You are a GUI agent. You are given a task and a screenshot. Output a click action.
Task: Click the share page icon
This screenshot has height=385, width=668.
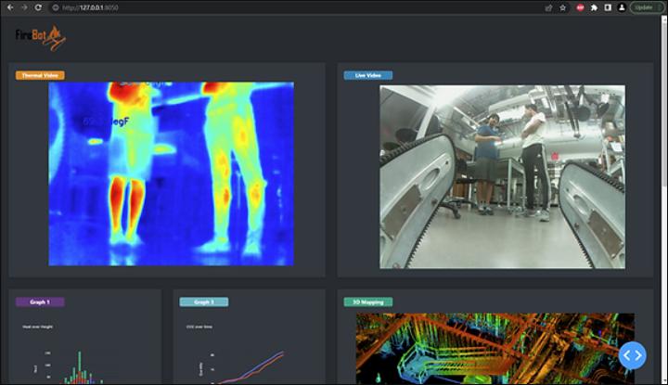548,7
